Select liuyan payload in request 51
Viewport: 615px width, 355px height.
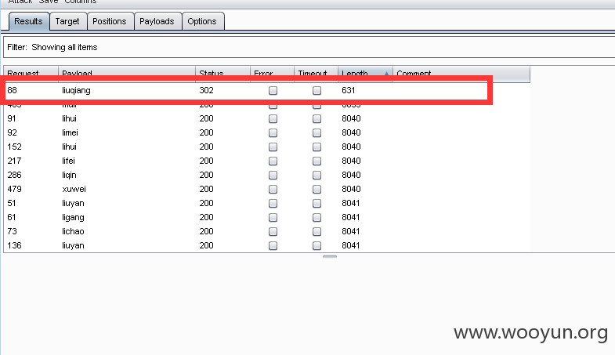[74, 203]
